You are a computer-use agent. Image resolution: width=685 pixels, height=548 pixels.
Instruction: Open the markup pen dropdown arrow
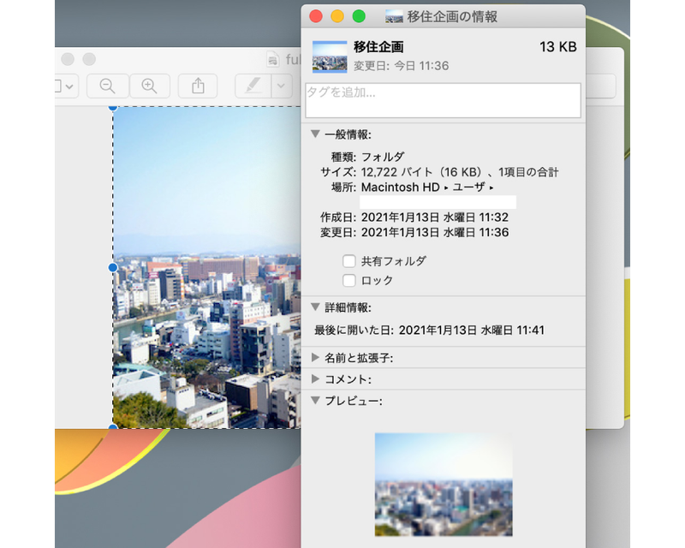281,86
